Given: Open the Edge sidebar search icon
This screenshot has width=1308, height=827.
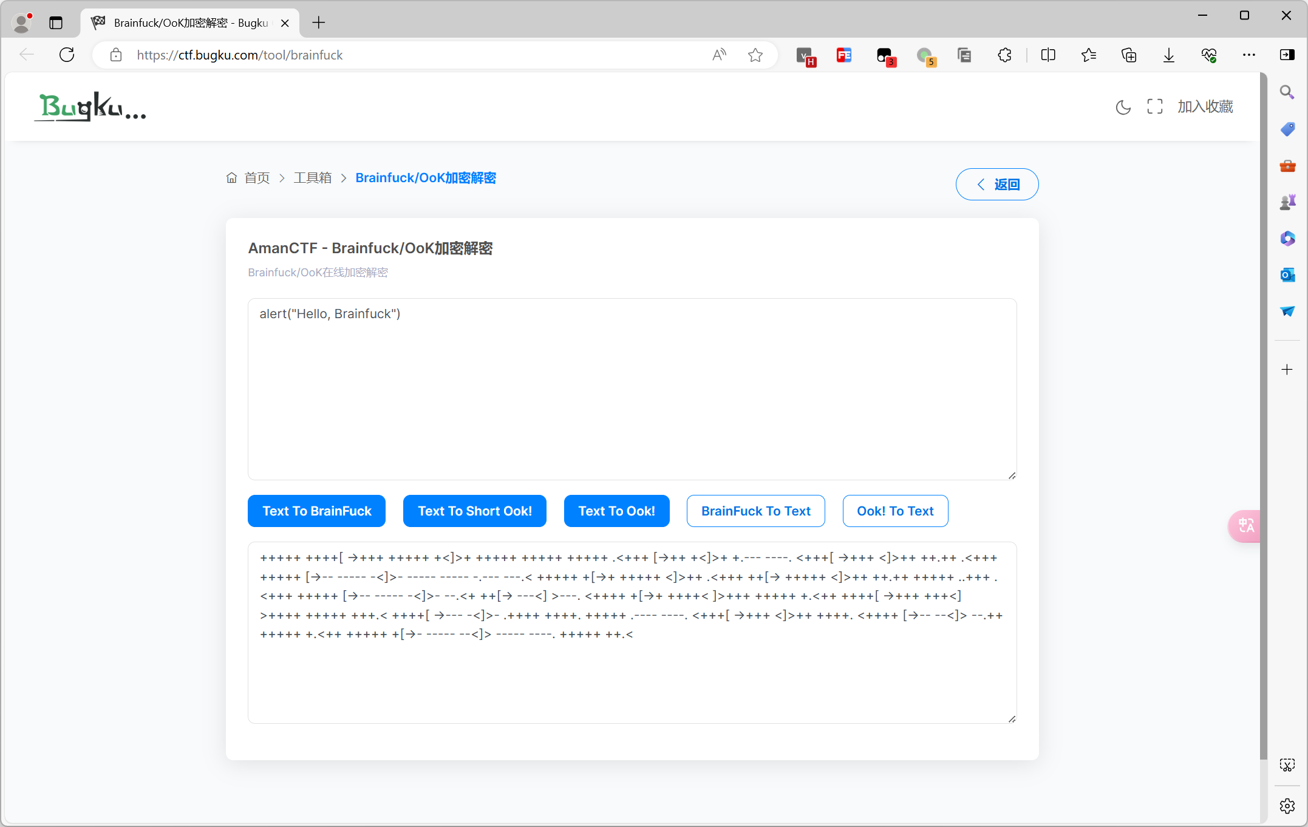Looking at the screenshot, I should point(1287,92).
